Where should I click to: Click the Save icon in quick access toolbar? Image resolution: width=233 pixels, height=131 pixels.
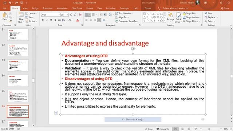click(x=5, y=3)
